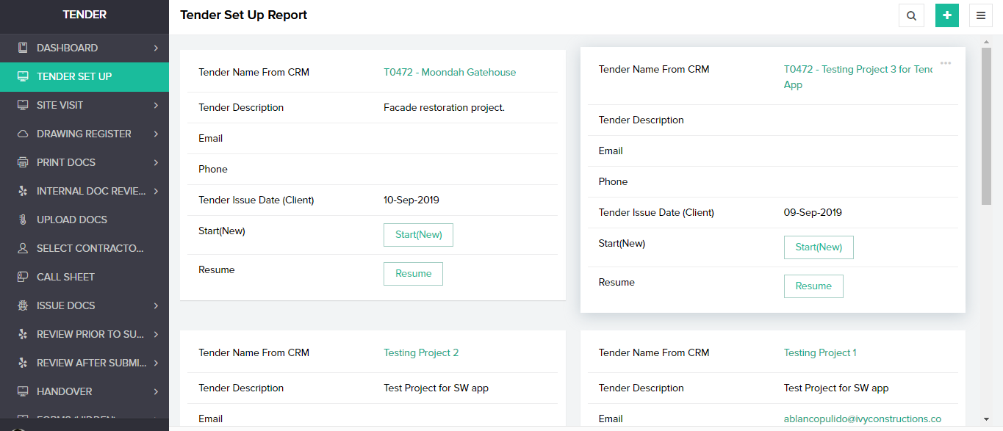Click the vertical scrollbar thumb
Viewport: 1003px width, 431px height.
coord(986,125)
